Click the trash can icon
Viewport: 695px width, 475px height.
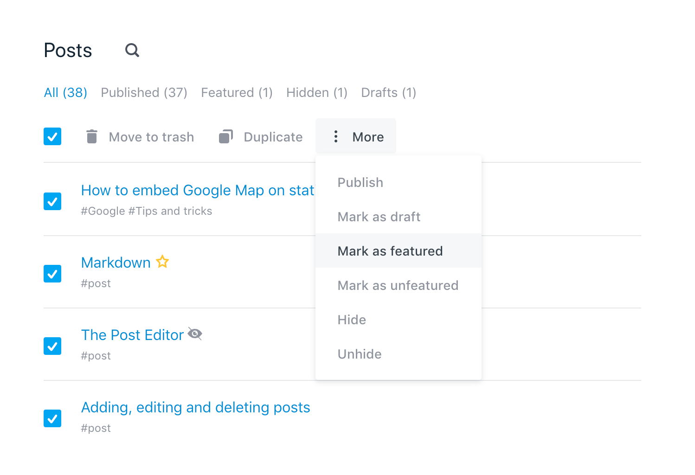[92, 137]
